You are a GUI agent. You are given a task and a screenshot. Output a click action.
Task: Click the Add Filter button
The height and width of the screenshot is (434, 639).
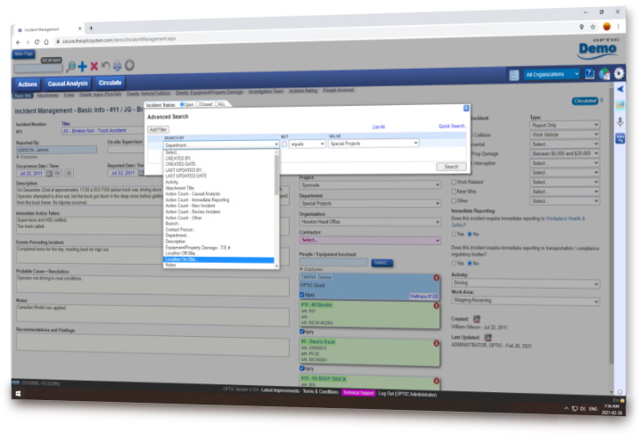tap(158, 129)
